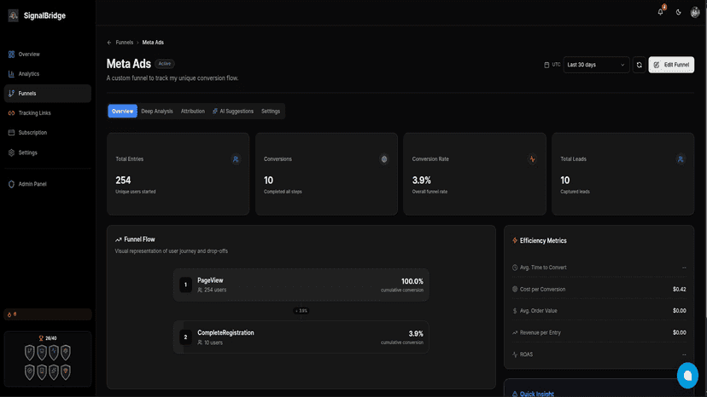Open Analytics in the sidebar
This screenshot has width=707, height=397.
[47, 74]
